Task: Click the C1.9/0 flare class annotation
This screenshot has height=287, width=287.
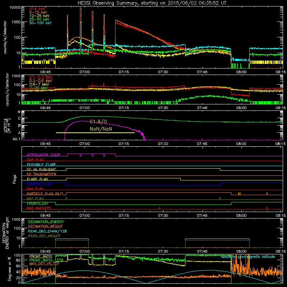Action: 98,122
